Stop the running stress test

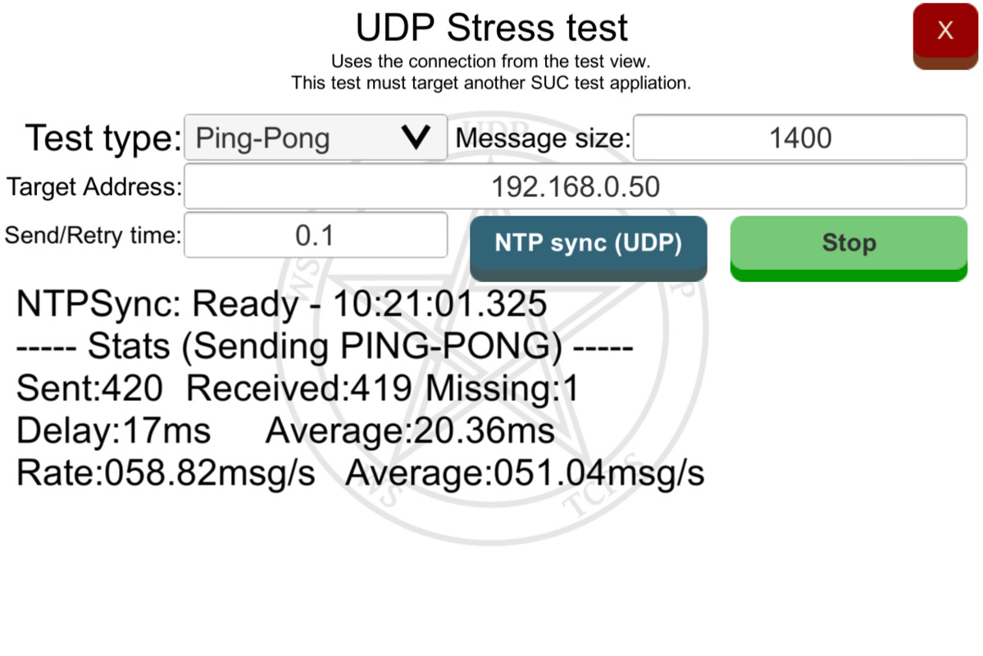coord(849,248)
